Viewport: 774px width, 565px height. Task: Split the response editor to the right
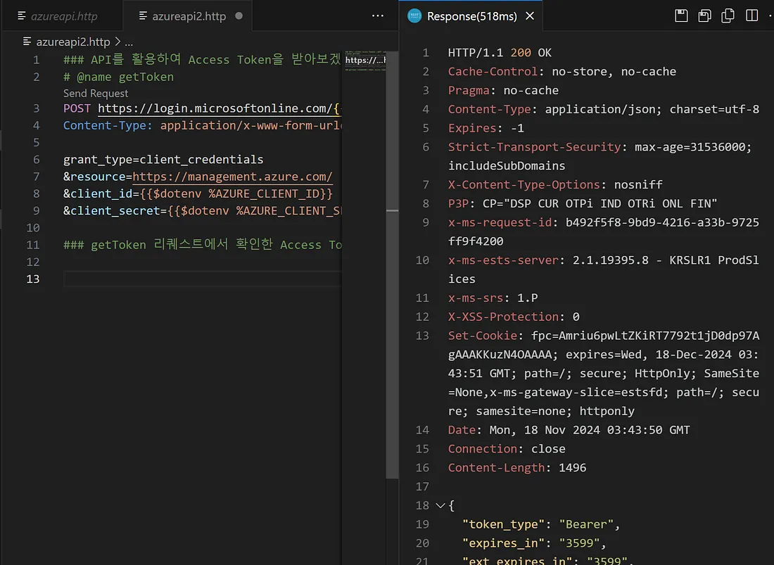(x=751, y=15)
